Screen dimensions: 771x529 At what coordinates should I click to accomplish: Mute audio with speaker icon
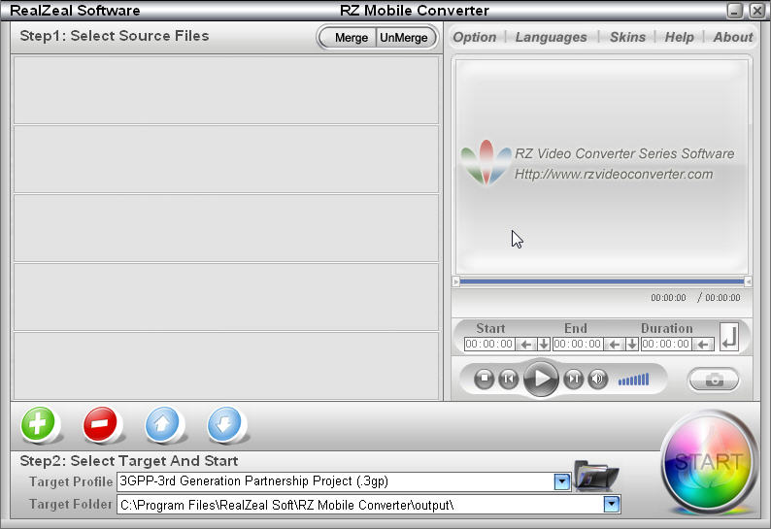coord(598,380)
